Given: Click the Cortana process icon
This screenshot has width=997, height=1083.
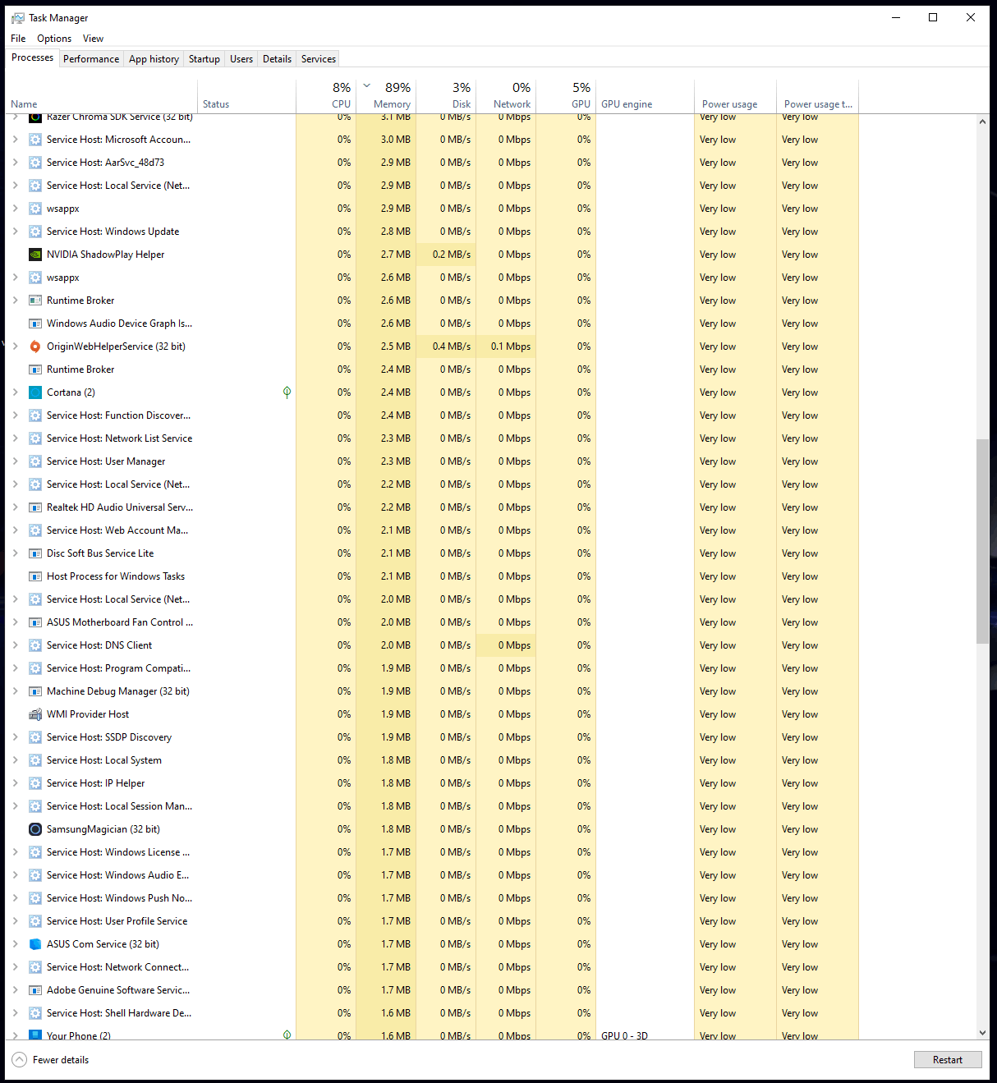Looking at the screenshot, I should click(x=35, y=392).
